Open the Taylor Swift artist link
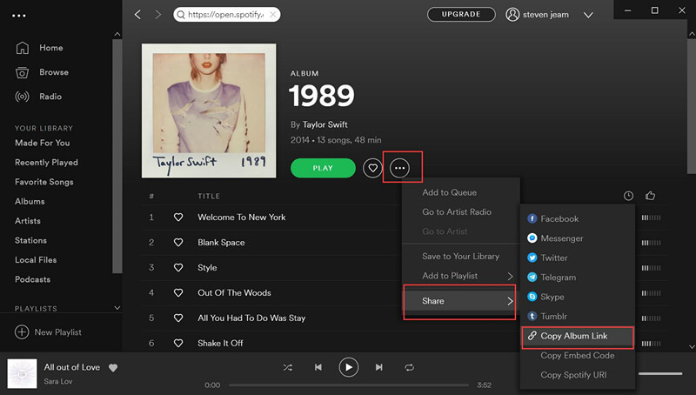Image resolution: width=696 pixels, height=395 pixels. (x=325, y=124)
